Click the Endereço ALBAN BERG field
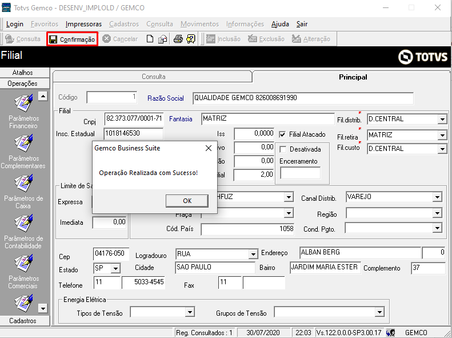The height and width of the screenshot is (338, 452). pyautogui.click(x=360, y=253)
